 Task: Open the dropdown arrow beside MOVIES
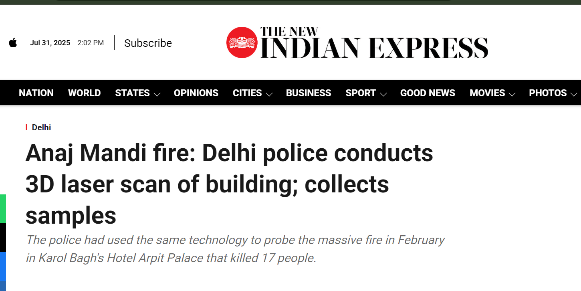point(512,94)
